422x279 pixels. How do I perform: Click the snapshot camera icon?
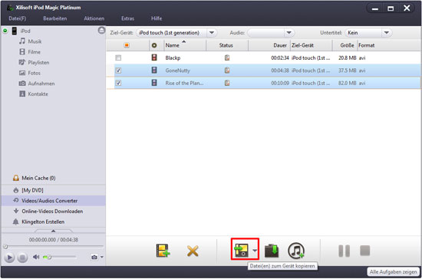pyautogui.click(x=94, y=257)
